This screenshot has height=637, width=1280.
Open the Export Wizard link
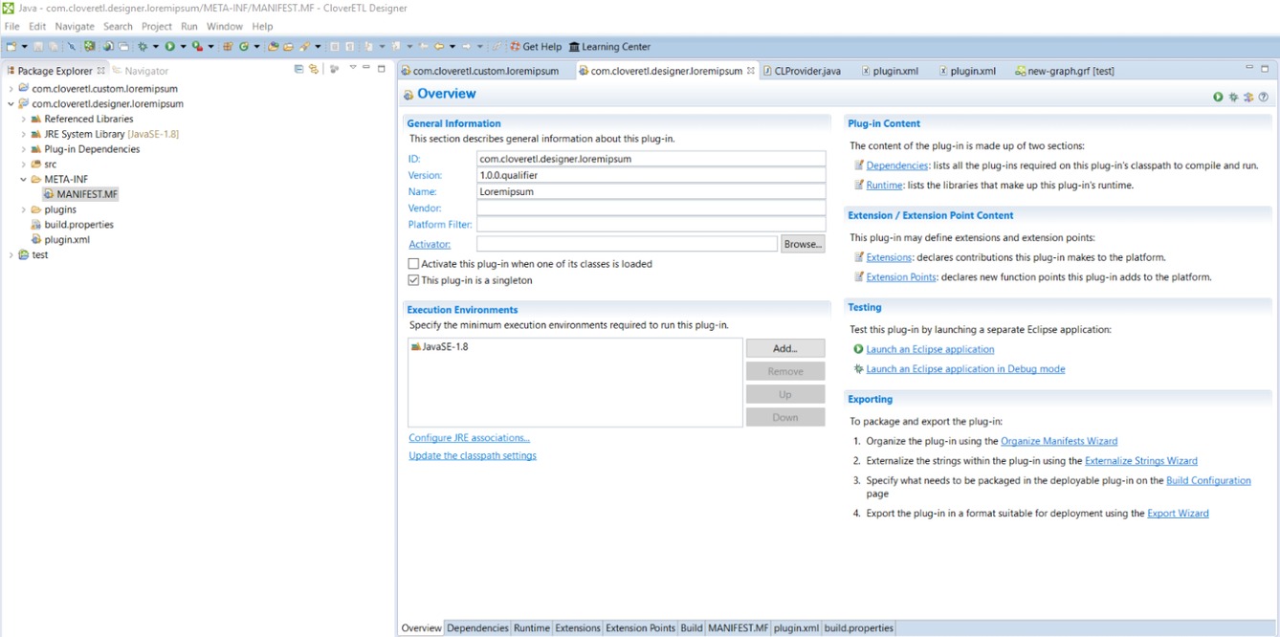point(1178,514)
